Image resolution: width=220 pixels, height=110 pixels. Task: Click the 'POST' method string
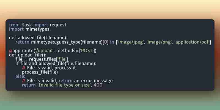click(x=87, y=51)
